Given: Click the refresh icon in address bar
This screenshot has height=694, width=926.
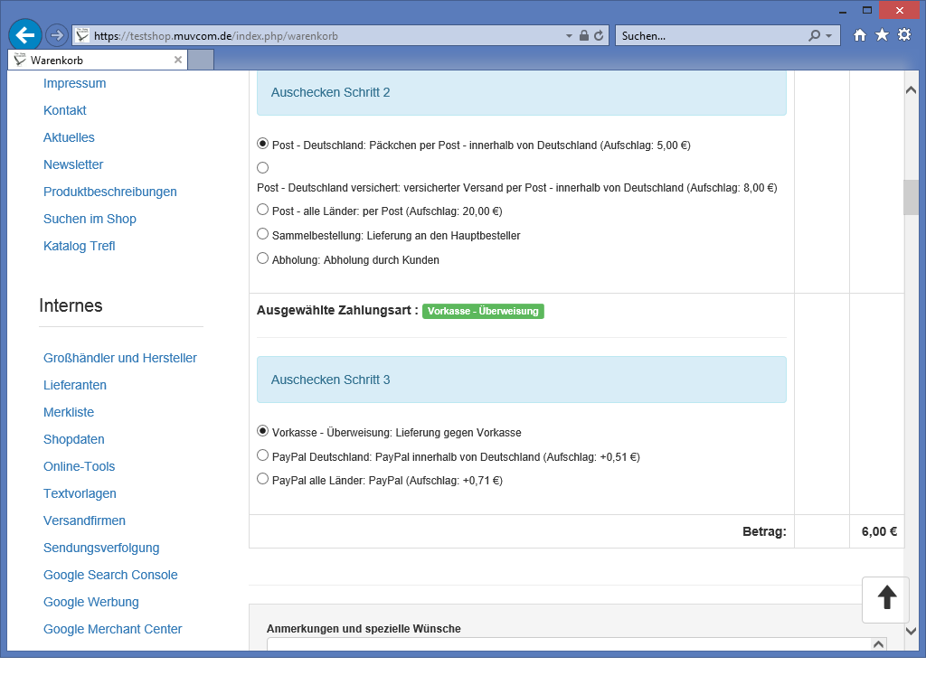Looking at the screenshot, I should [599, 35].
